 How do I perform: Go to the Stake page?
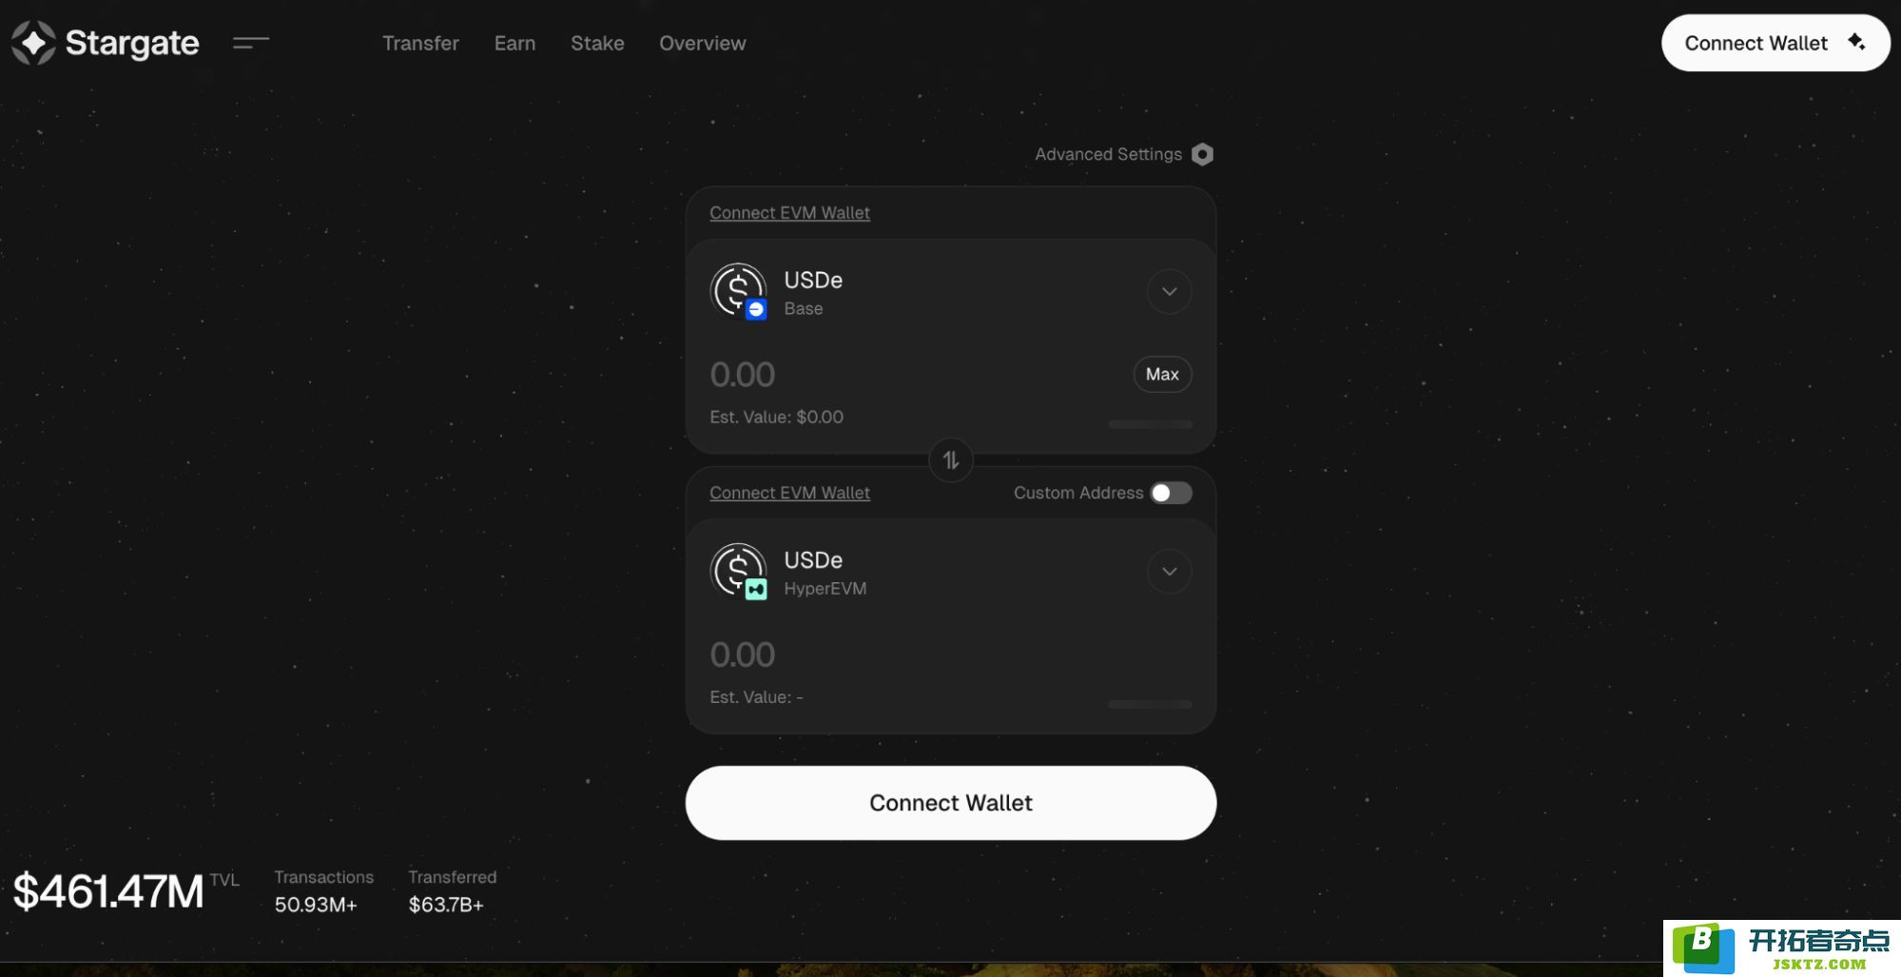[x=597, y=43]
